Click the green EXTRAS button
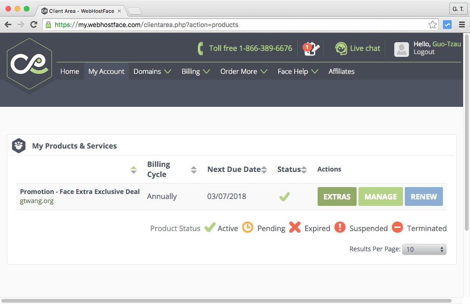The width and height of the screenshot is (470, 304). pos(337,197)
